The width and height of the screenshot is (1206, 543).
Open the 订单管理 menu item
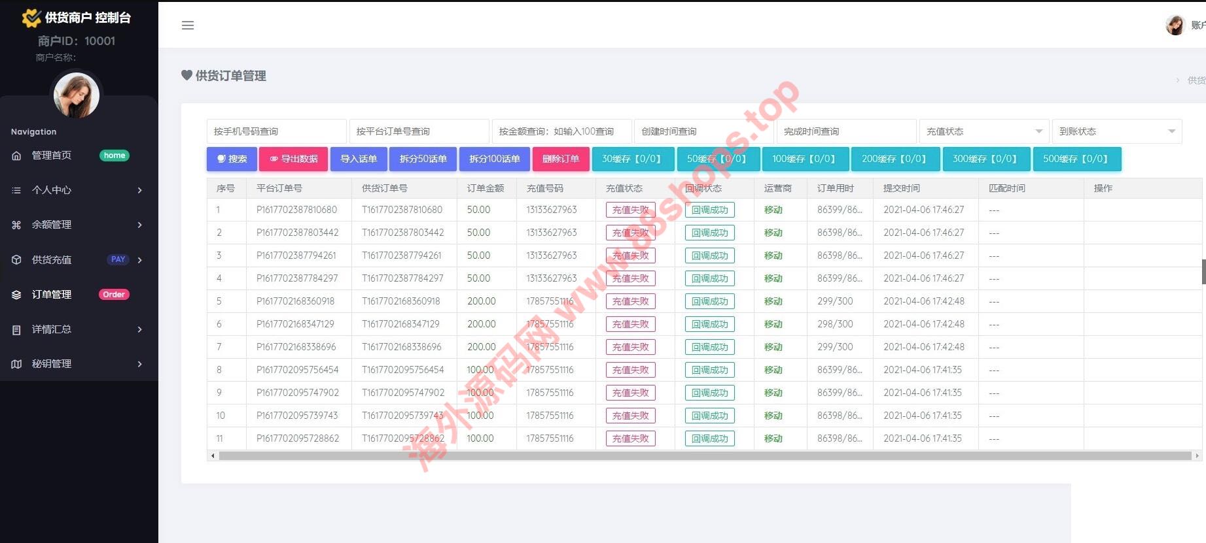(x=52, y=295)
